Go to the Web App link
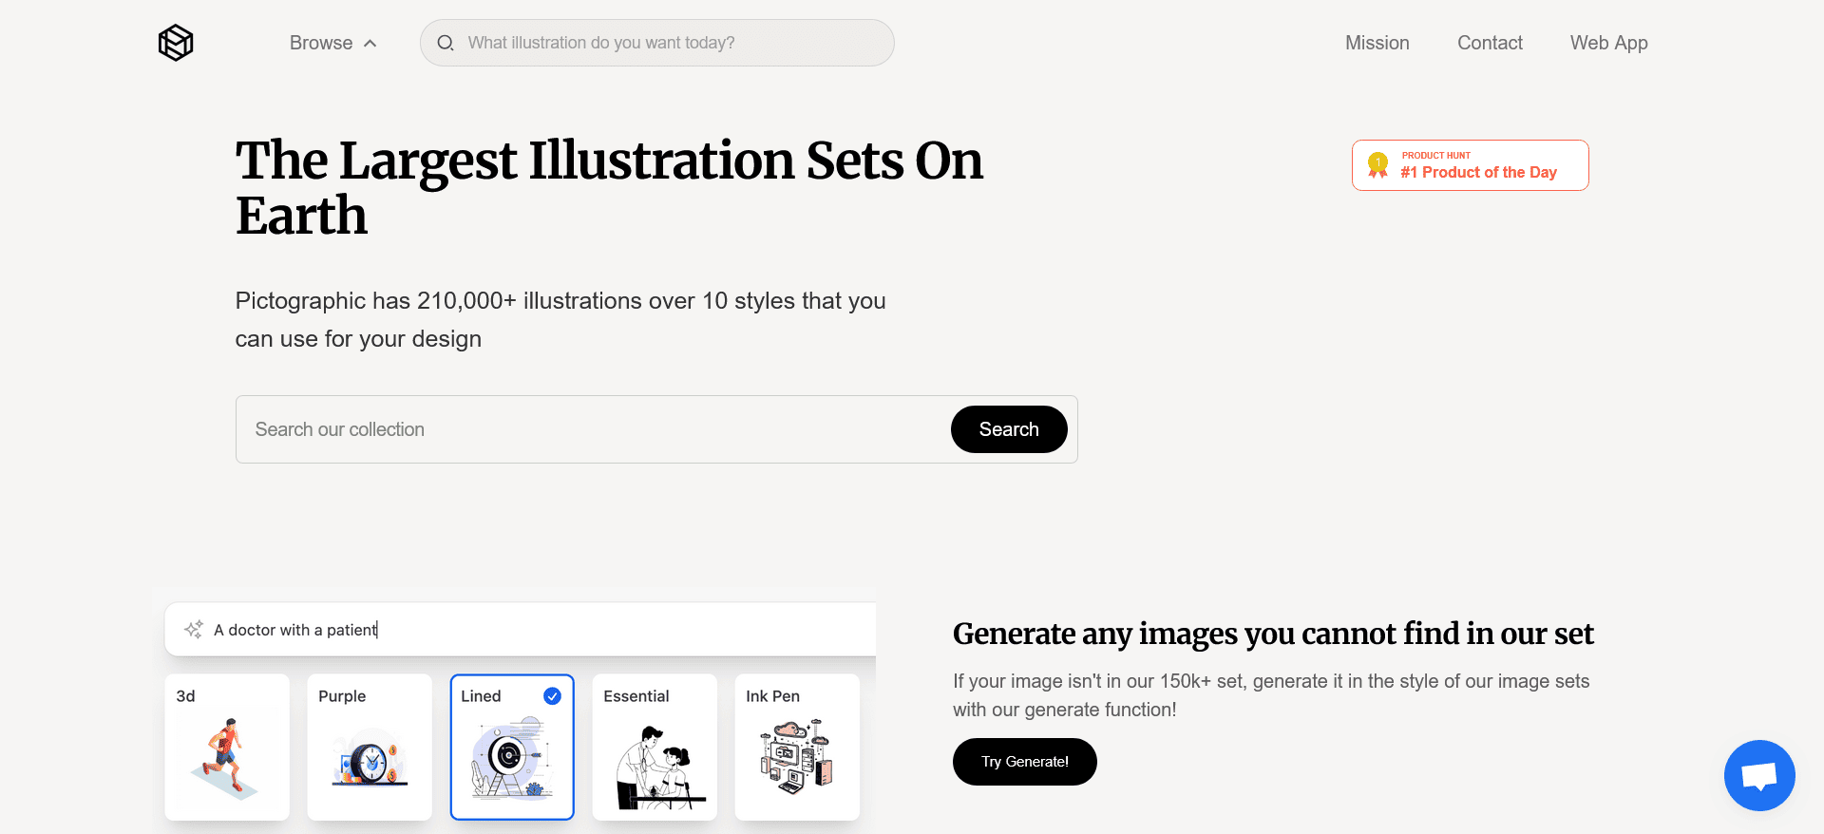The height and width of the screenshot is (834, 1824). coord(1608,43)
